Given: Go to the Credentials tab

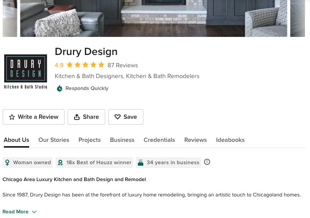Looking at the screenshot, I should tap(159, 140).
